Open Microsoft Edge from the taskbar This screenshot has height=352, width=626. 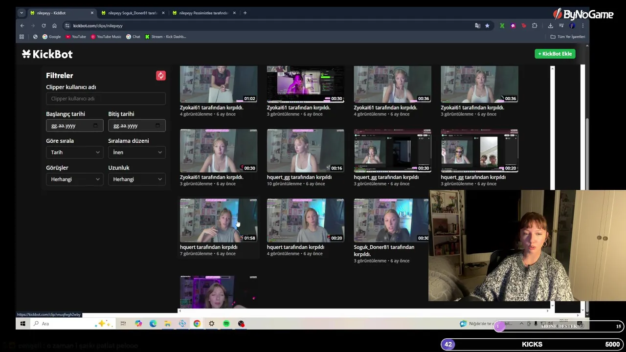pos(153,324)
